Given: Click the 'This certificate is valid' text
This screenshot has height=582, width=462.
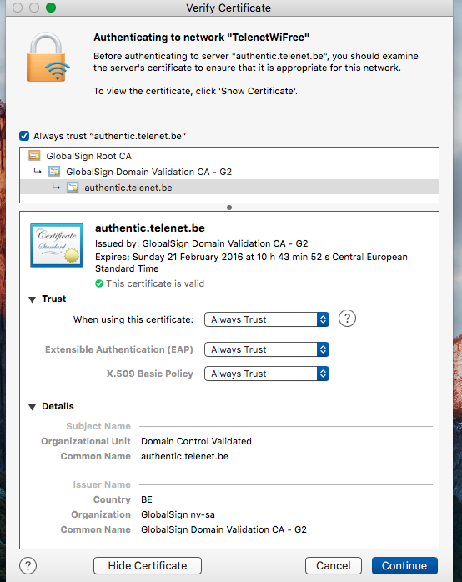Looking at the screenshot, I should [x=155, y=283].
